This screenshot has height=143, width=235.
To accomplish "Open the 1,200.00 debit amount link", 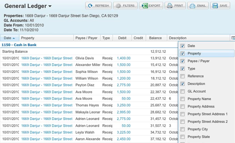I will 124,78.
